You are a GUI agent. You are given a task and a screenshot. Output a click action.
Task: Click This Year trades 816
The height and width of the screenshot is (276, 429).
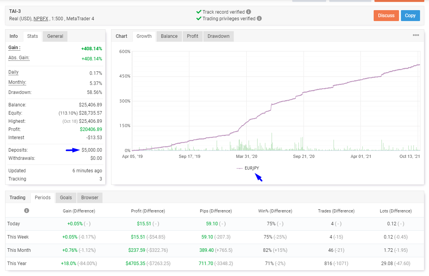tap(328, 264)
